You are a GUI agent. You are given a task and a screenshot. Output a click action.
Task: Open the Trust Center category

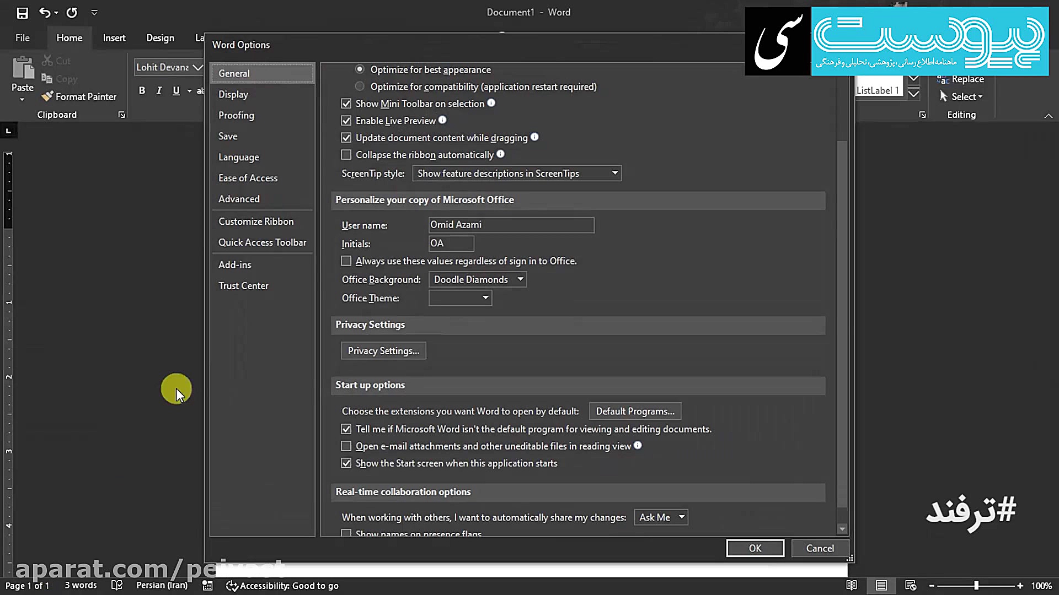click(262, 286)
